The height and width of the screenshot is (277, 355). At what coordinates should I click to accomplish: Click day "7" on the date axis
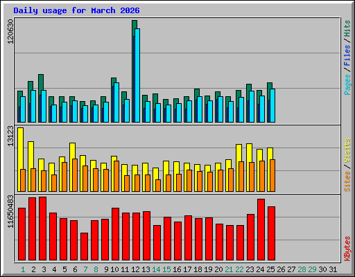(x=85, y=269)
